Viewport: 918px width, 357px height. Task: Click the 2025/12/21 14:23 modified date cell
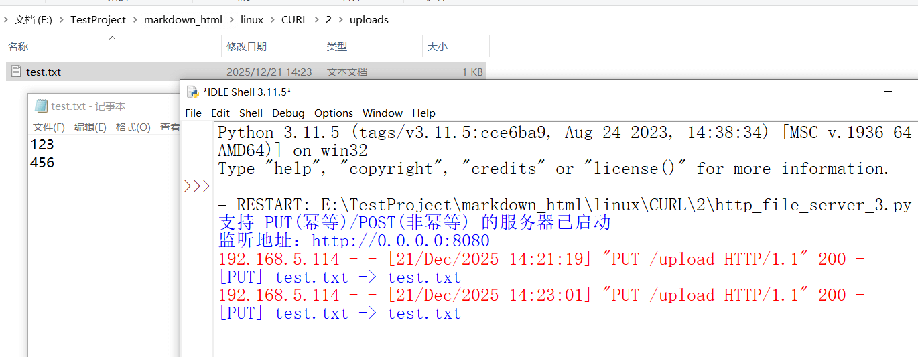pos(269,72)
